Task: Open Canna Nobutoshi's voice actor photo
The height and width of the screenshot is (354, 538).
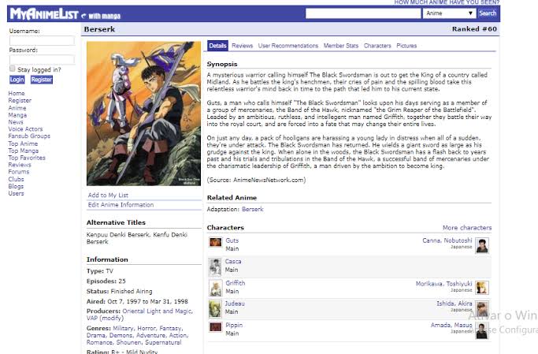Action: 481,245
